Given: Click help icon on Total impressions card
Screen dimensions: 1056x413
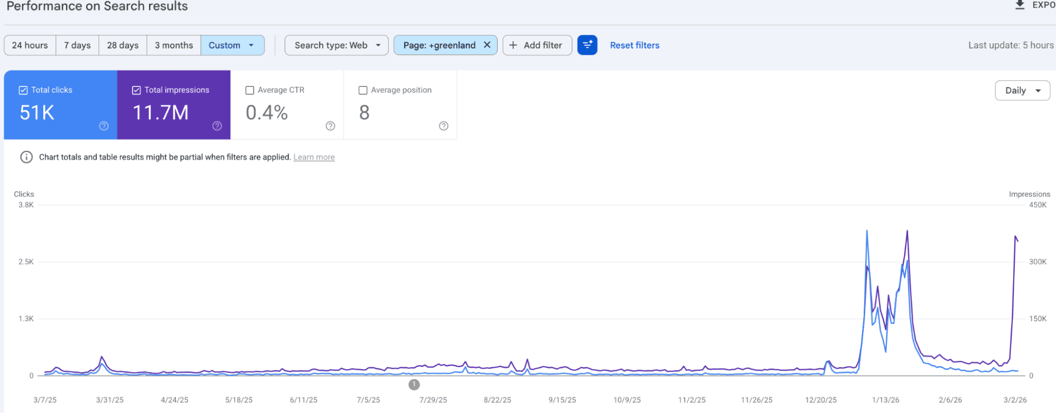Looking at the screenshot, I should tap(217, 126).
